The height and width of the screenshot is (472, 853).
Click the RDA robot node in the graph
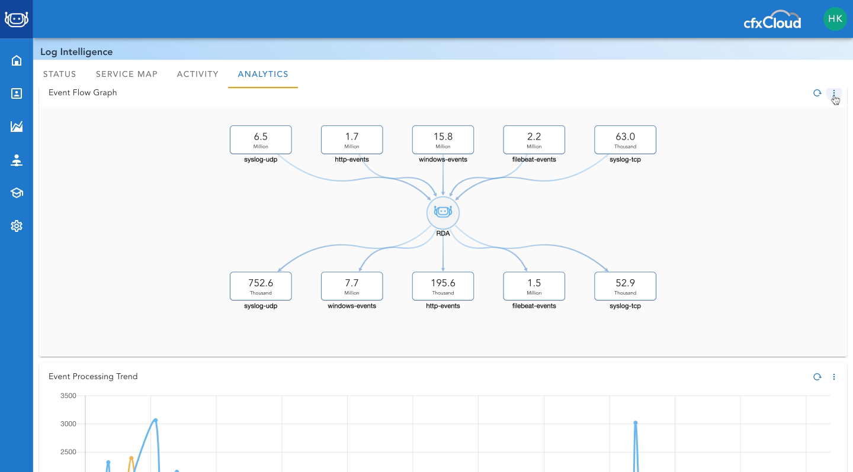pyautogui.click(x=443, y=212)
